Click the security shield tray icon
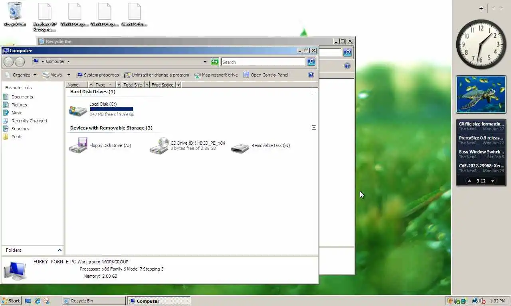Viewport: 511px width, 306px height. click(450, 301)
